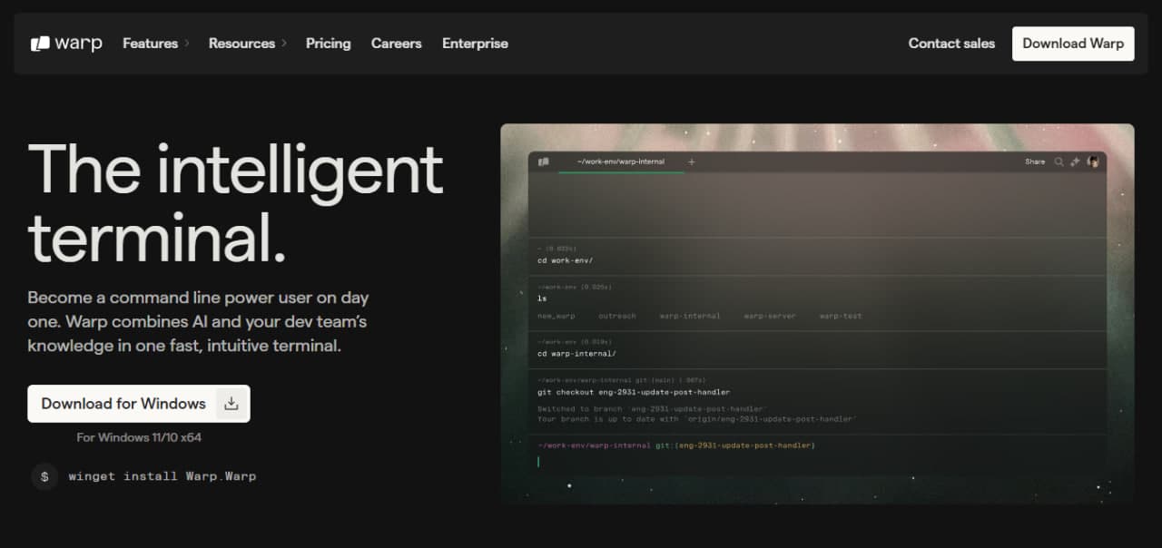Click Warp icon in terminal title bar
Viewport: 1162px width, 548px height.
[544, 162]
